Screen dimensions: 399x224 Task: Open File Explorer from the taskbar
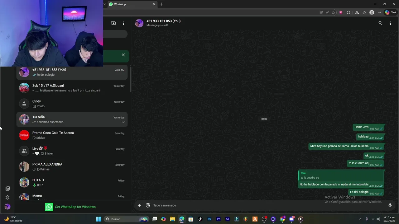173,219
